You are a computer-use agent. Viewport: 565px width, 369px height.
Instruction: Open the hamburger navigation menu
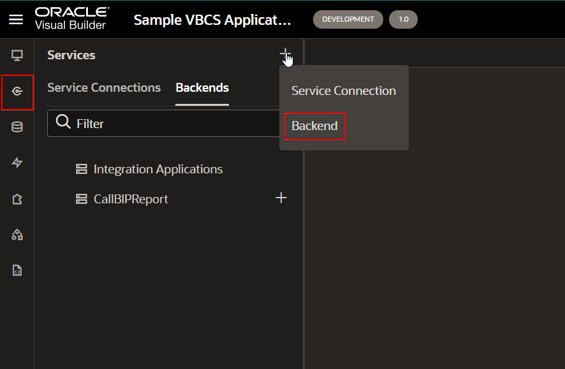pyautogui.click(x=16, y=20)
